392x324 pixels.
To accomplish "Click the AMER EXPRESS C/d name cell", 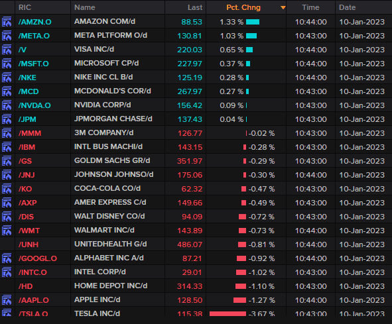I will (x=110, y=202).
